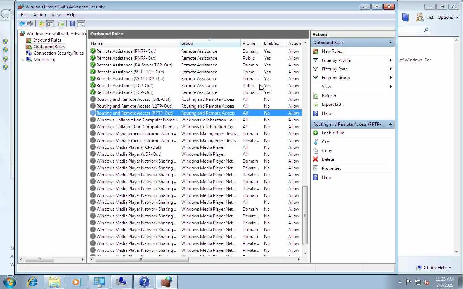
Task: Click the Back arrow in the toolbar
Action: coord(22,24)
